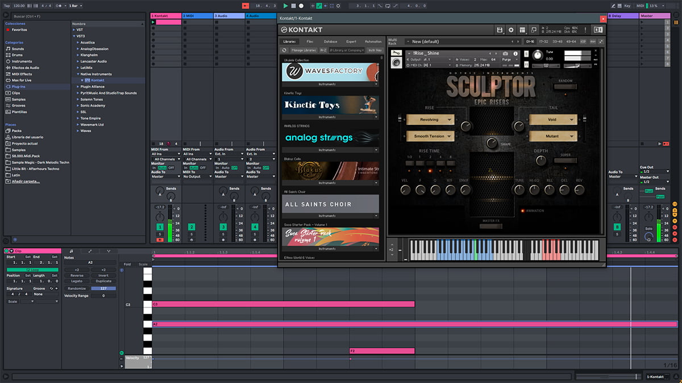Select the Plug-Ins category

click(x=18, y=86)
